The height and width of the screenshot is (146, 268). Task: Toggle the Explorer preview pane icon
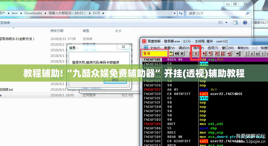[x=235, y=23]
